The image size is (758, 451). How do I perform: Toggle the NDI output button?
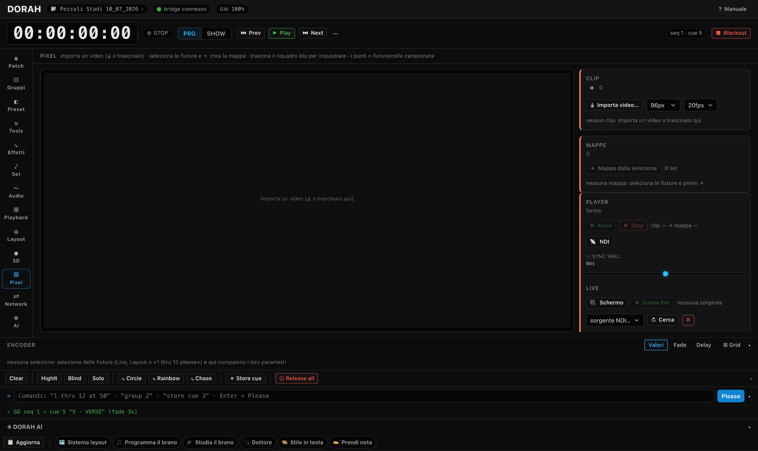[x=600, y=242]
